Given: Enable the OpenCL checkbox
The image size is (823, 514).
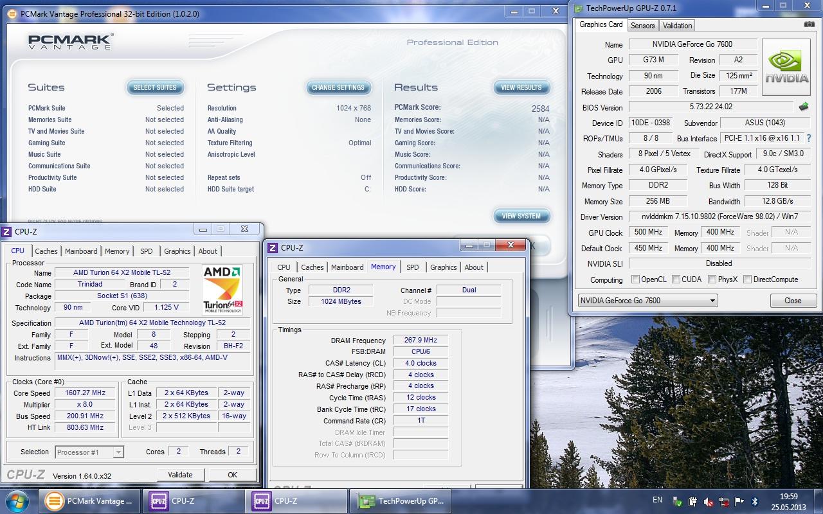Looking at the screenshot, I should pyautogui.click(x=635, y=279).
